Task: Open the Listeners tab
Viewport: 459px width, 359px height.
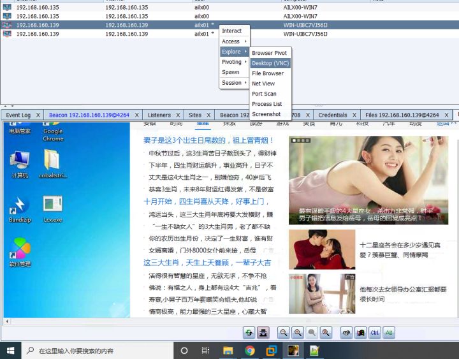Action: [x=159, y=115]
